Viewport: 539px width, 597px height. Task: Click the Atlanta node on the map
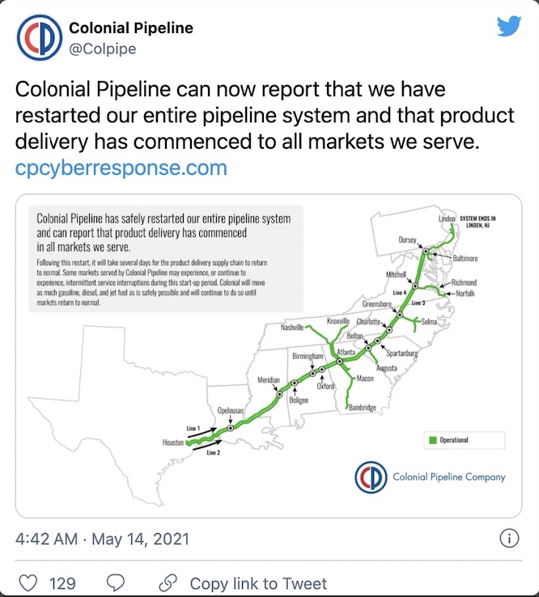coord(340,362)
